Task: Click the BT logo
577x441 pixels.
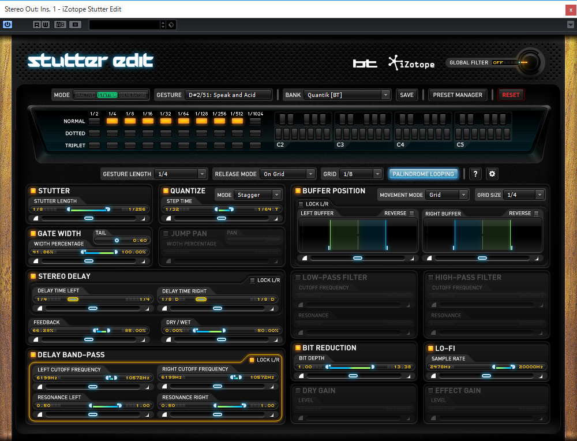Action: click(x=365, y=63)
